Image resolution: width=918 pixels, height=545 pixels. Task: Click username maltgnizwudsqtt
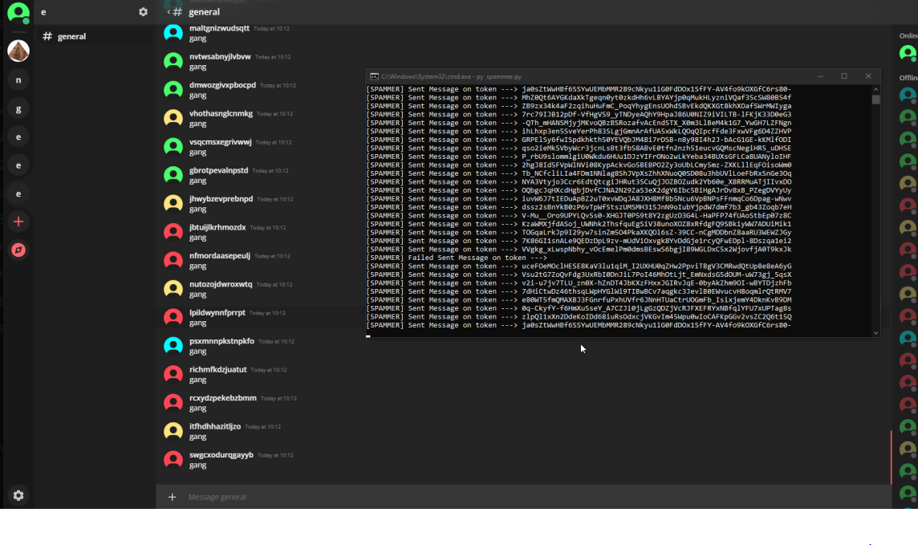point(219,28)
